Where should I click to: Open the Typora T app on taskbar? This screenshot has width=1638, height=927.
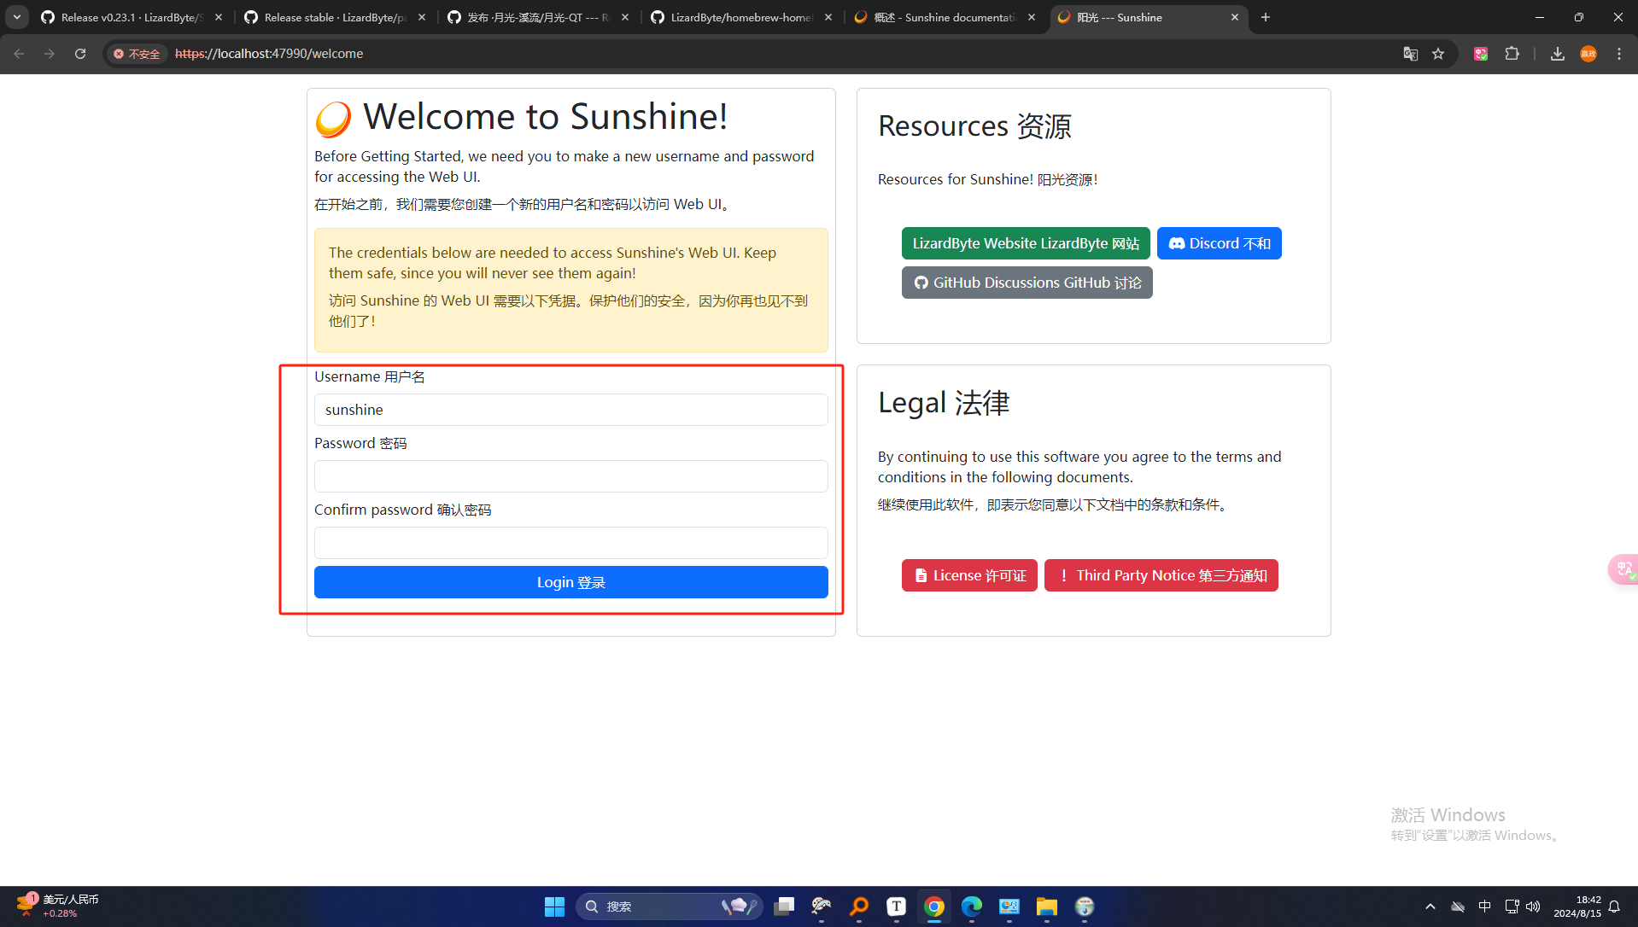click(x=897, y=907)
